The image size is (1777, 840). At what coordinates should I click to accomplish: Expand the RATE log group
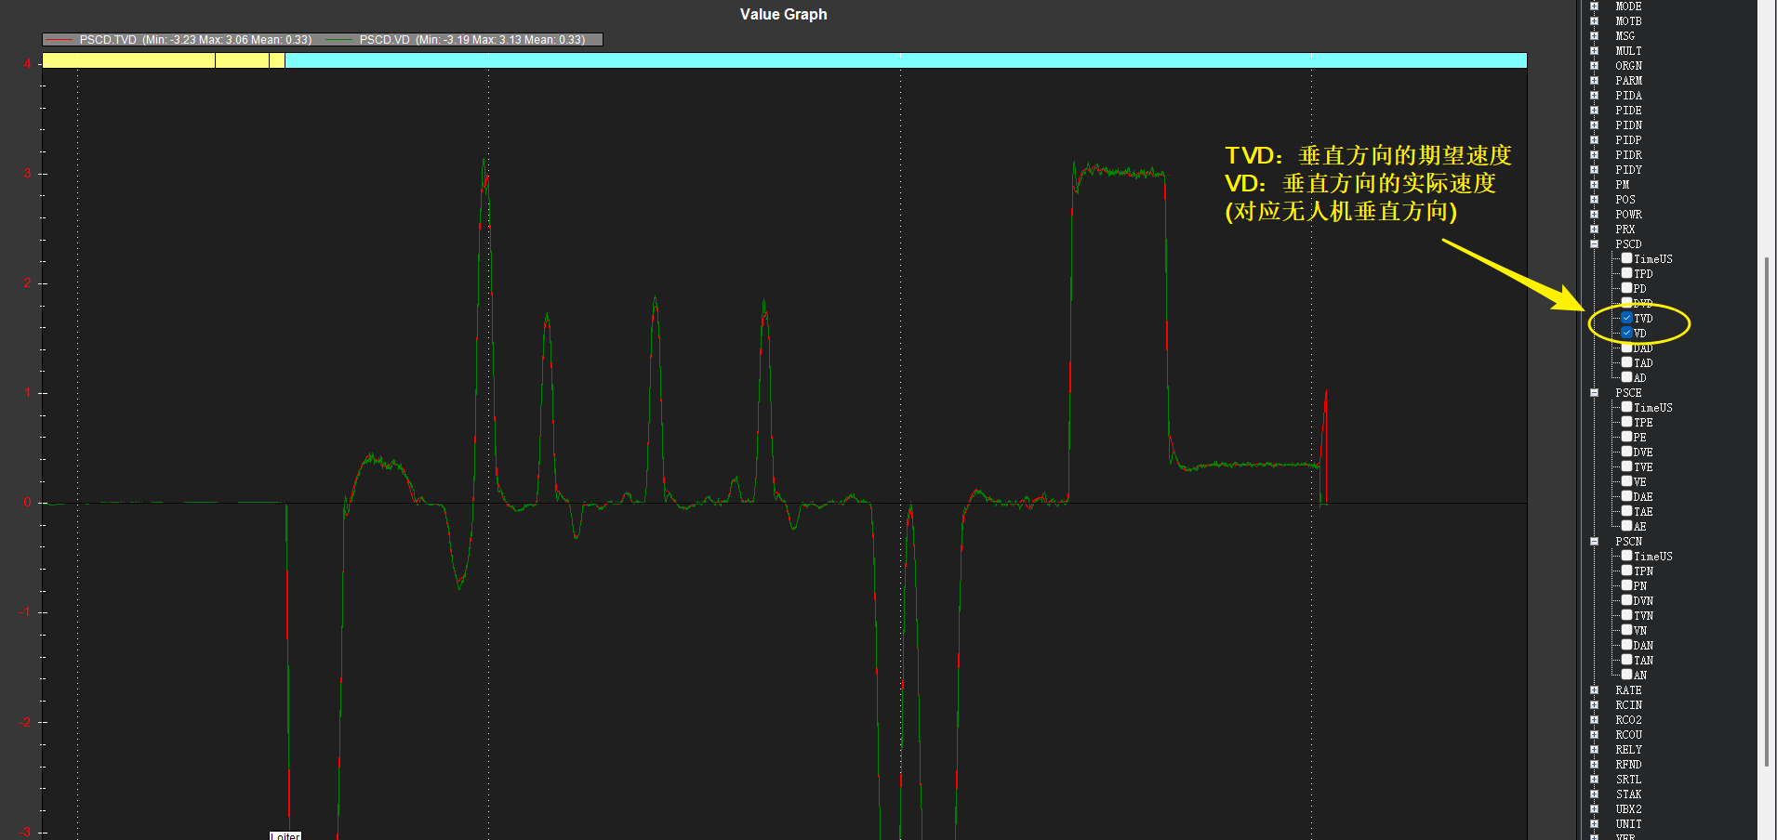pos(1594,690)
